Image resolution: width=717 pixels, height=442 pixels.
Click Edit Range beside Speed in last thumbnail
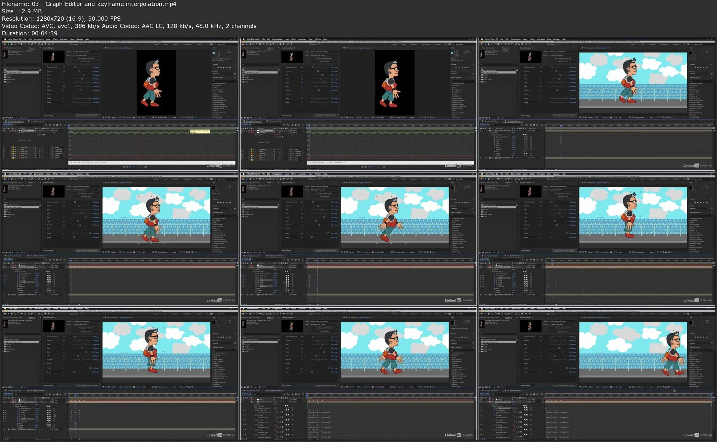[572, 372]
